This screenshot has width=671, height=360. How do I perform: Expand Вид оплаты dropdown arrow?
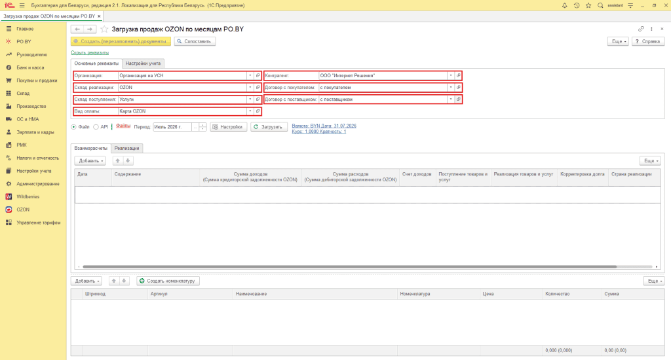coord(250,111)
